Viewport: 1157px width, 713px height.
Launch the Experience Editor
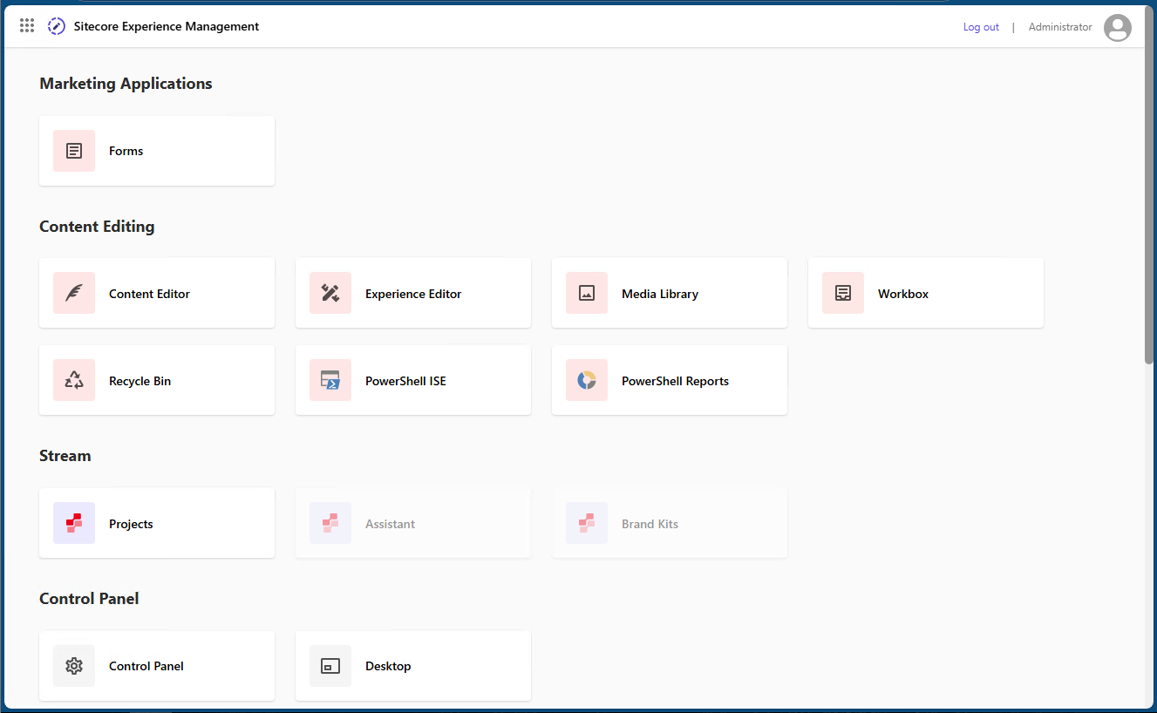point(413,293)
